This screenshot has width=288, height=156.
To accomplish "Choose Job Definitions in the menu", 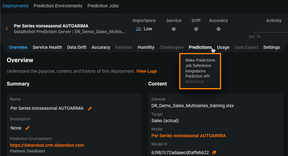I will [198, 65].
